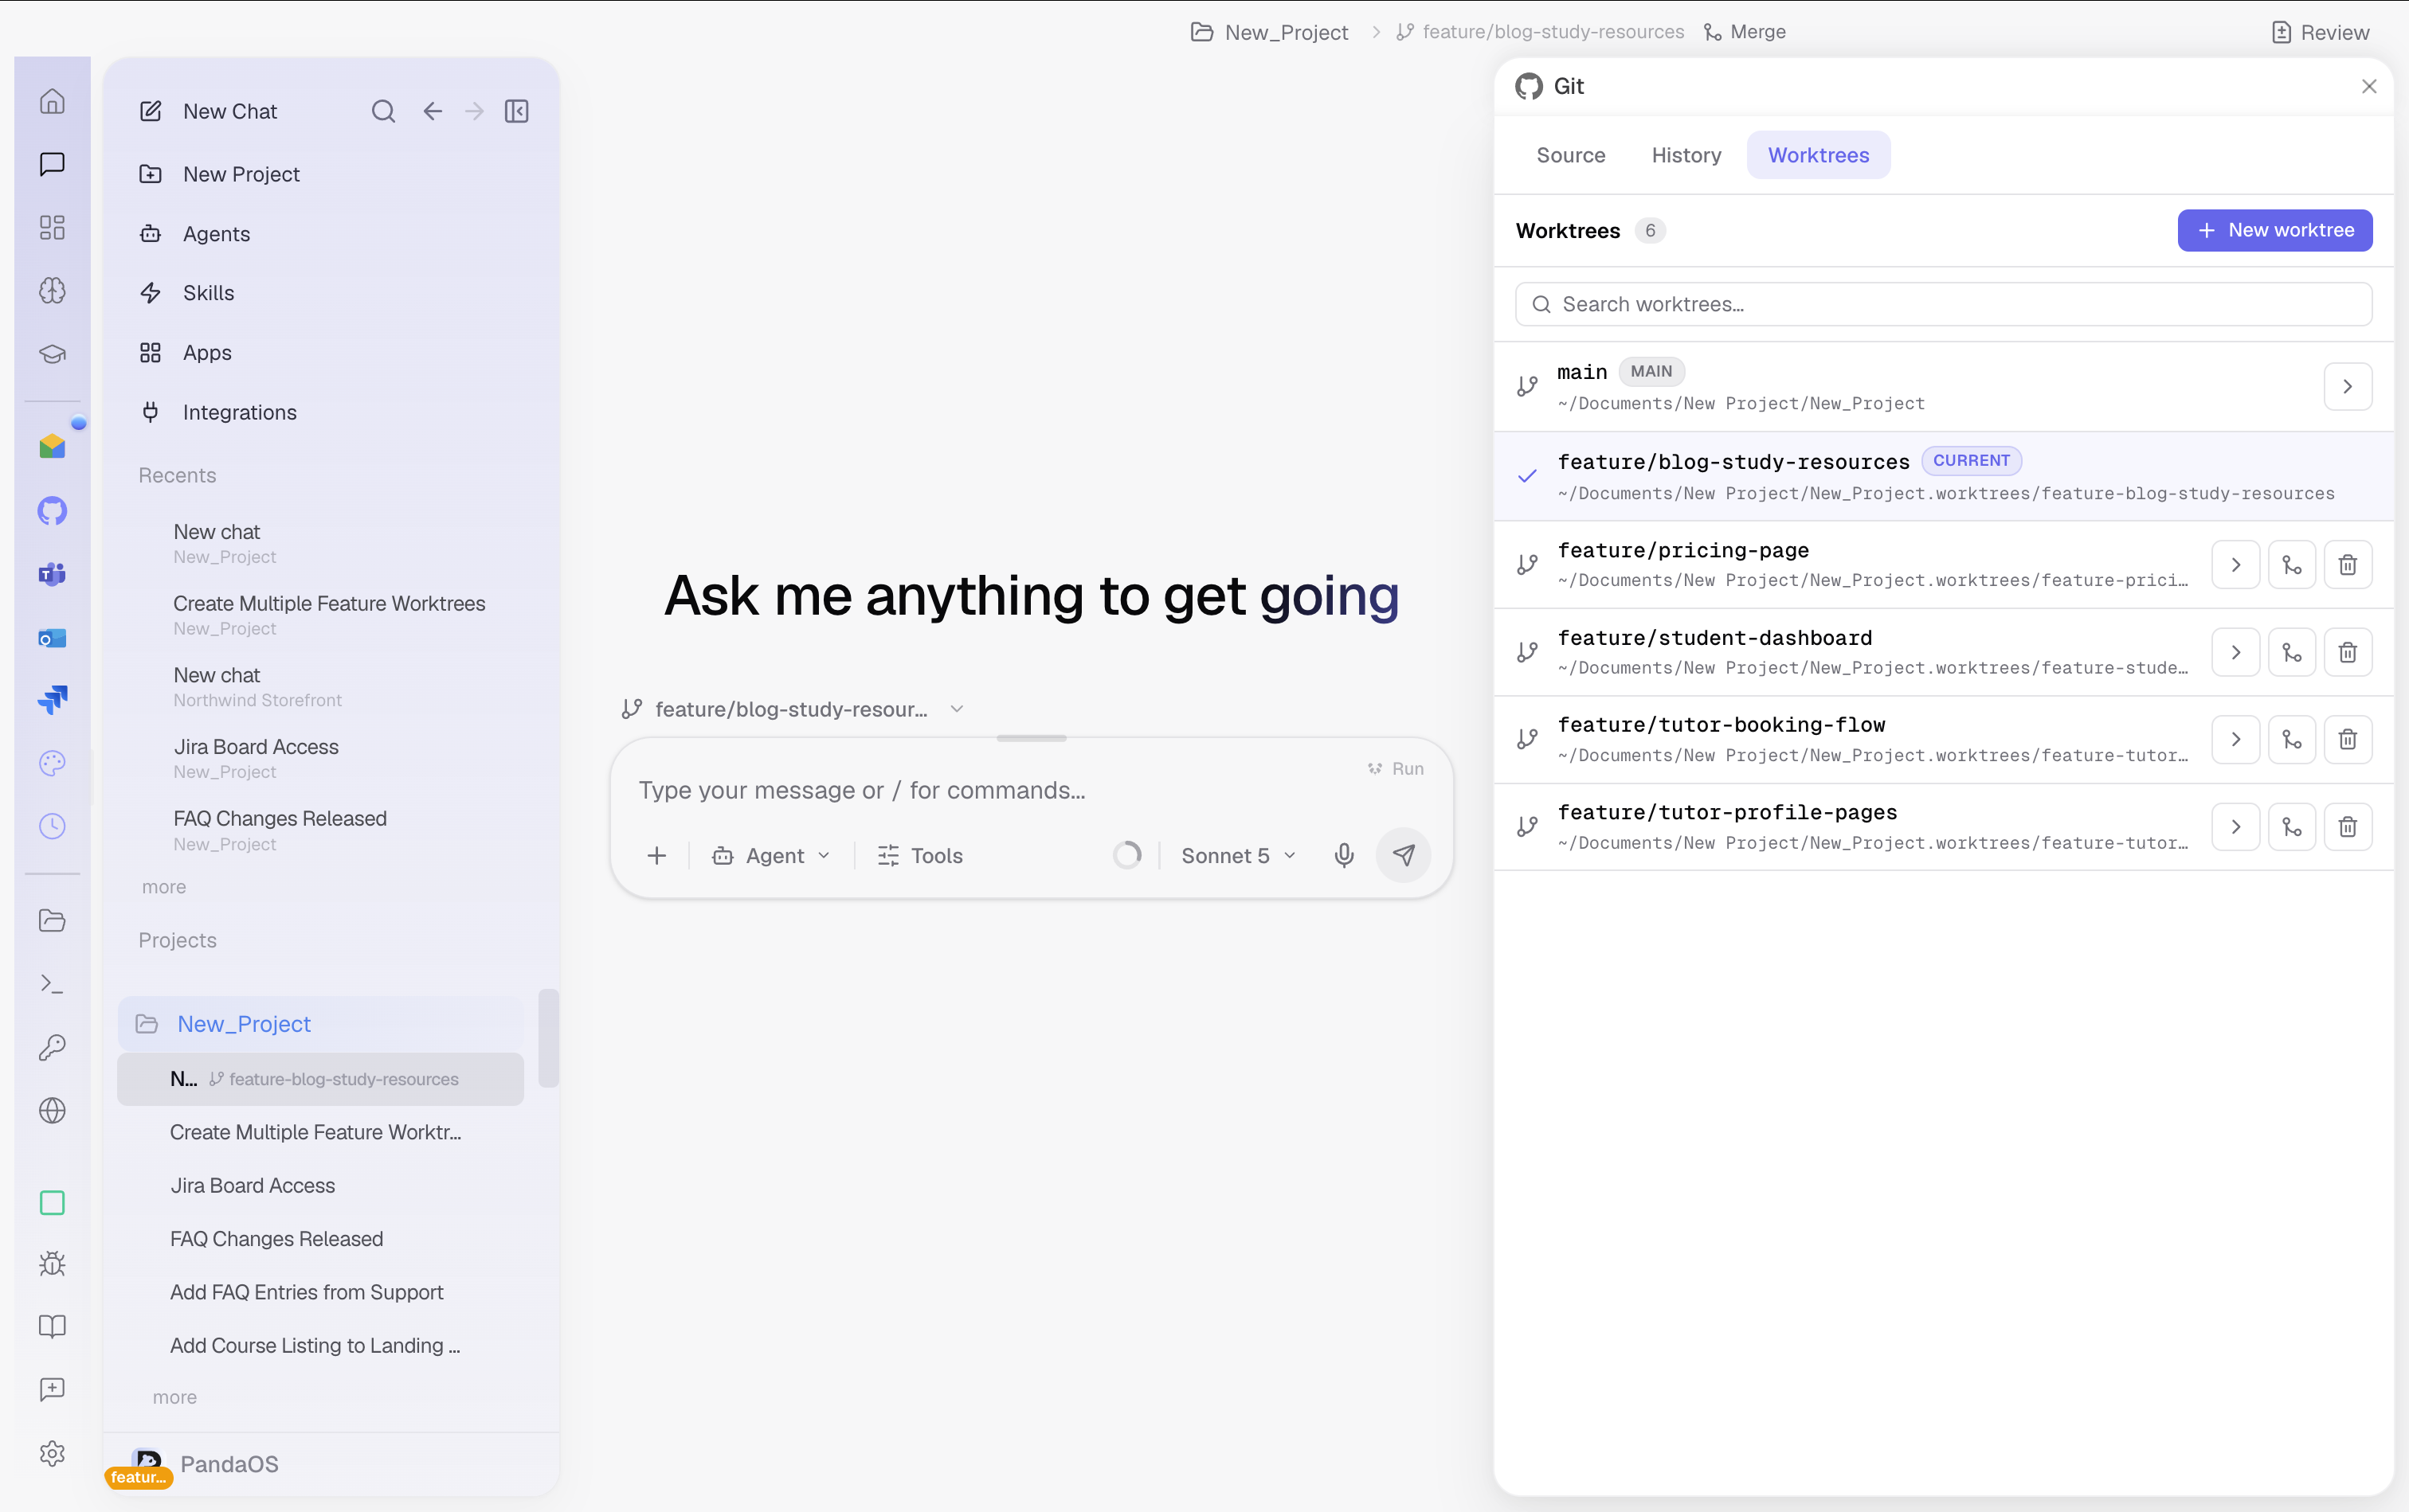Click the message input field
Viewport: 2409px width, 1512px height.
tap(1001, 790)
